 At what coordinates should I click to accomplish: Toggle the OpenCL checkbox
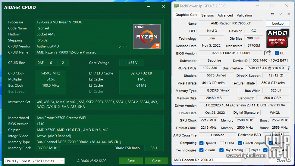point(201,143)
